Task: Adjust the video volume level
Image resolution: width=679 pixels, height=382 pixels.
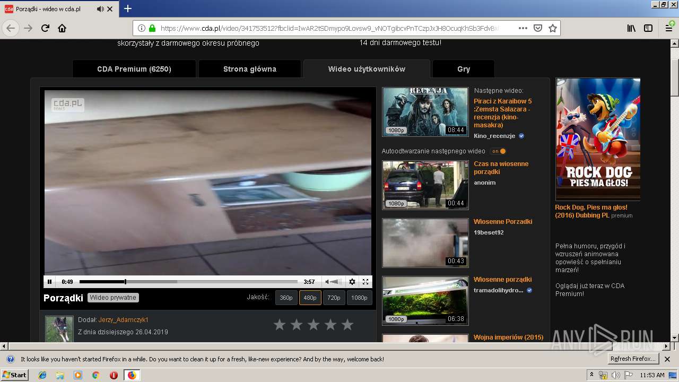Action: tap(336, 282)
